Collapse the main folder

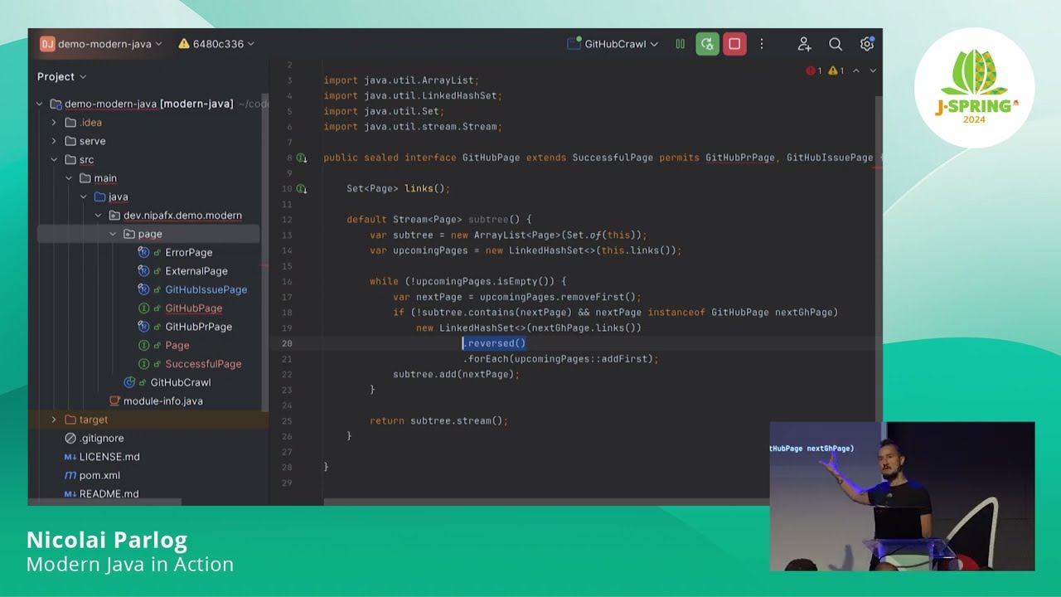tap(69, 178)
